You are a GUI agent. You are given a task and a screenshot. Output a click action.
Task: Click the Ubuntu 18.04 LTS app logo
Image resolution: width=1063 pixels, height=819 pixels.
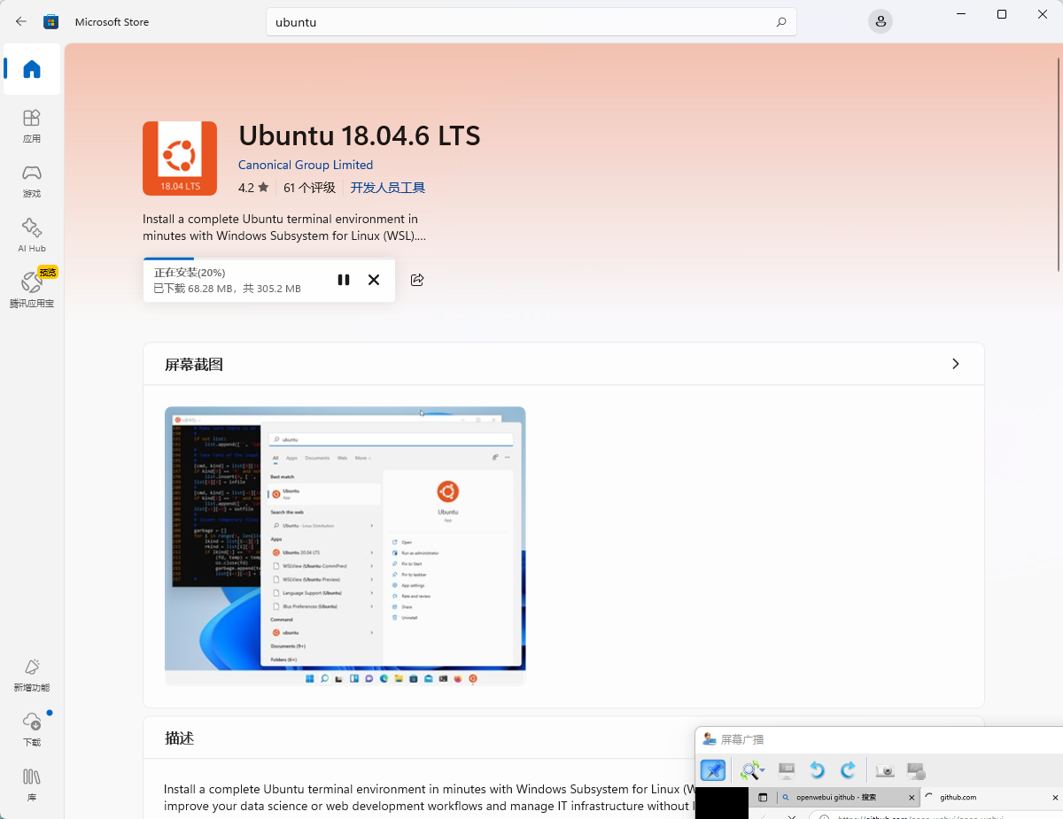point(180,158)
